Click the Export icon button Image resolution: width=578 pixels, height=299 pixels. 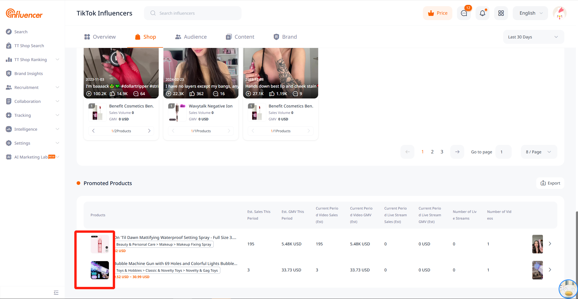point(550,183)
